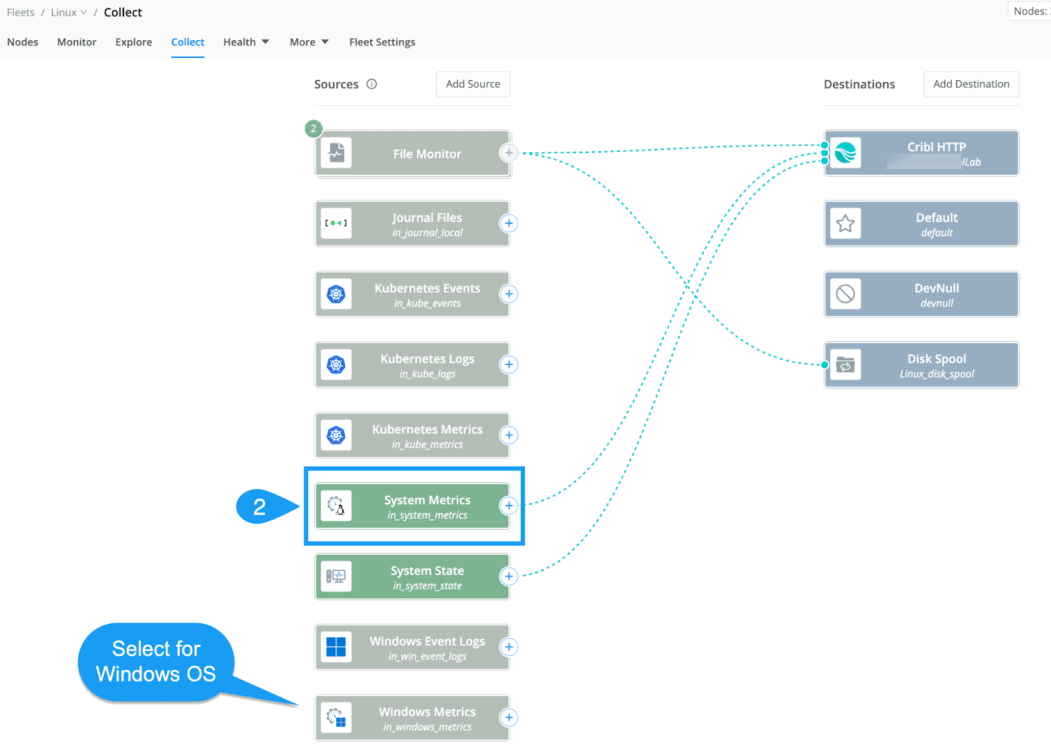
Task: Click plus connector on Windows Metrics
Action: (x=508, y=718)
